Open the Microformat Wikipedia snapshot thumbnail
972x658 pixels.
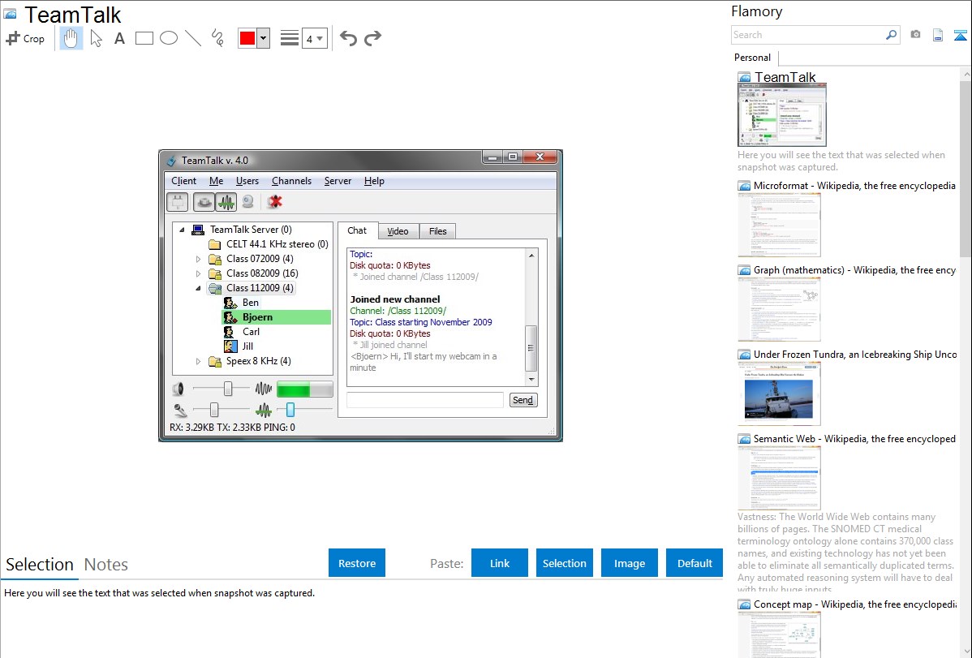pyautogui.click(x=779, y=225)
